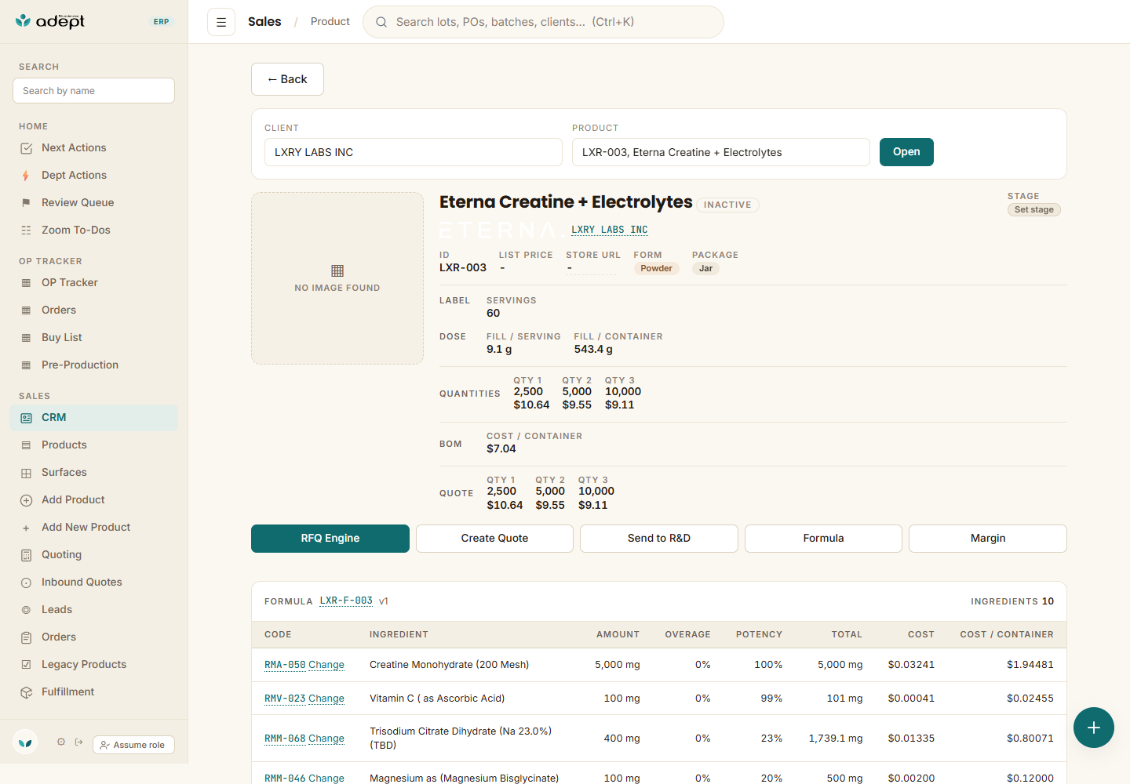
Task: Follow the LXRY LABS INC client link
Action: (610, 230)
